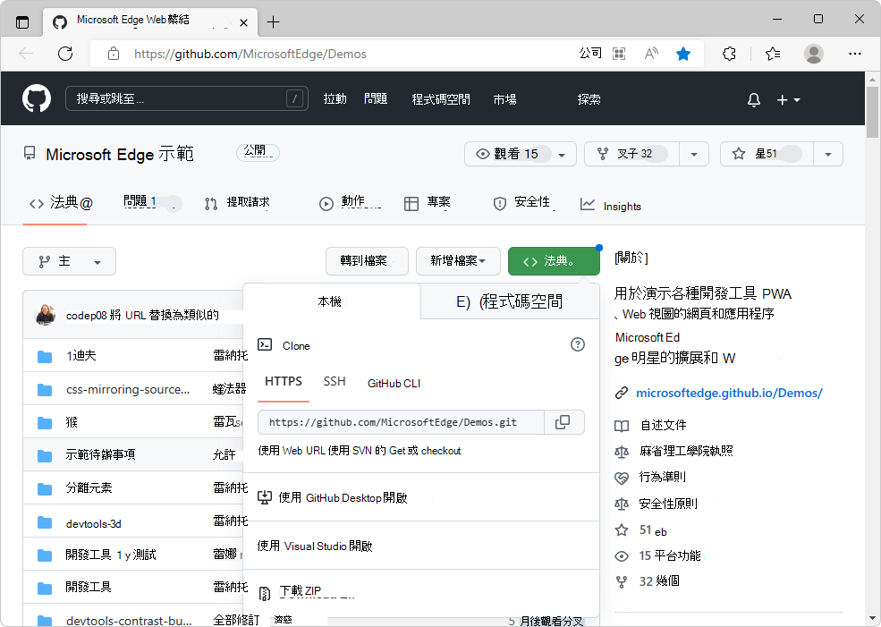Open a new browser tab
This screenshot has height=627, width=881.
(273, 22)
